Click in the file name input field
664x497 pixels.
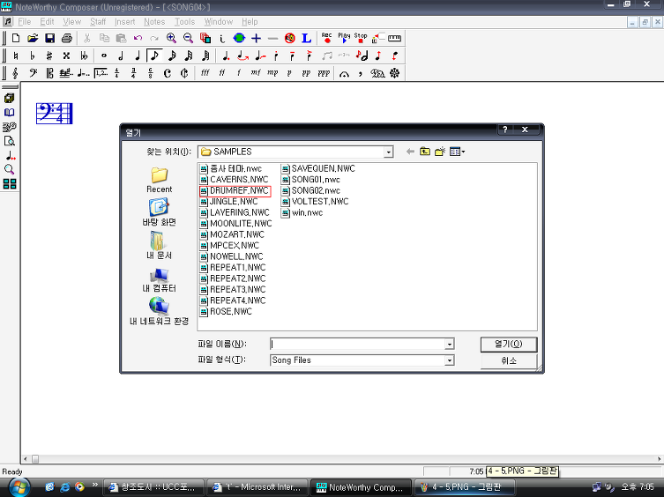pyautogui.click(x=357, y=345)
